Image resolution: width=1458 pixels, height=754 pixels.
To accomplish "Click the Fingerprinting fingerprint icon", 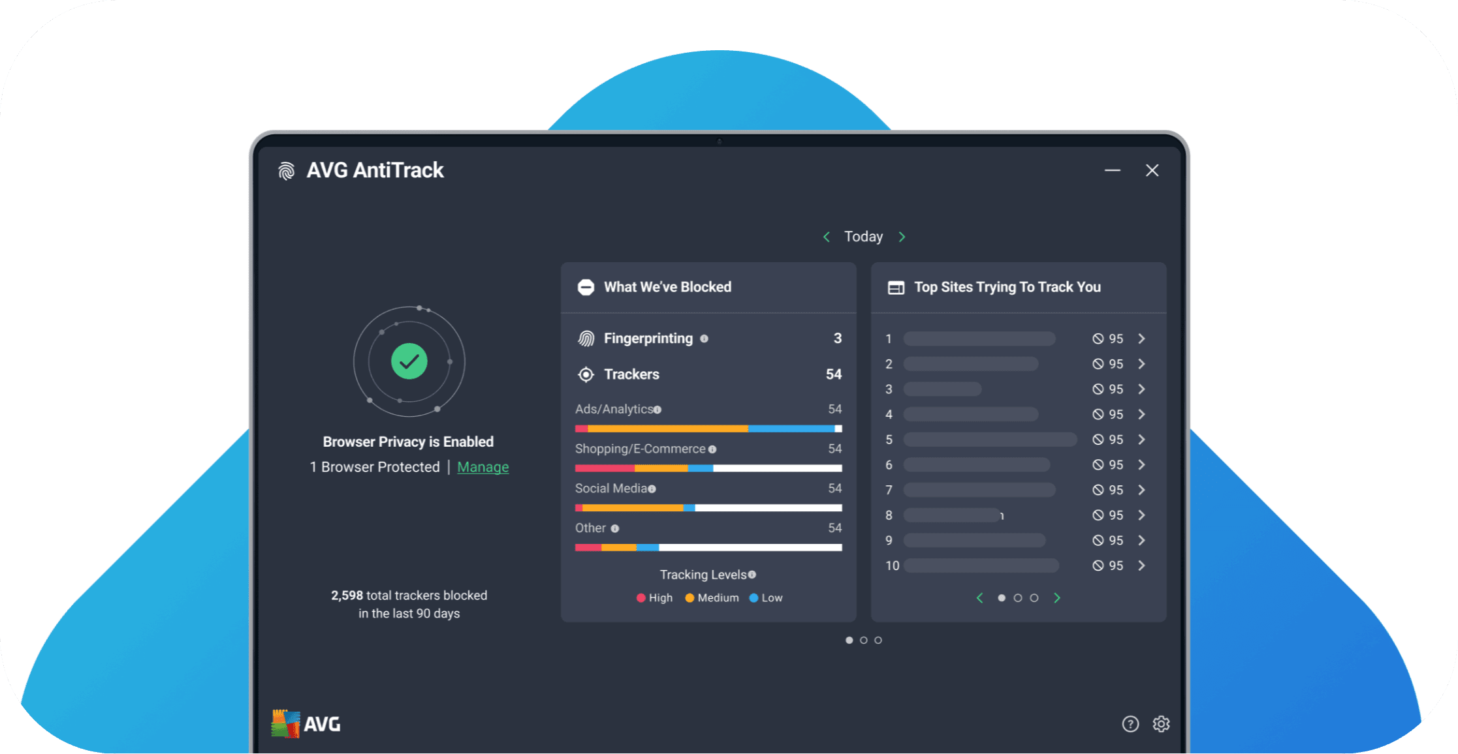I will pyautogui.click(x=586, y=339).
